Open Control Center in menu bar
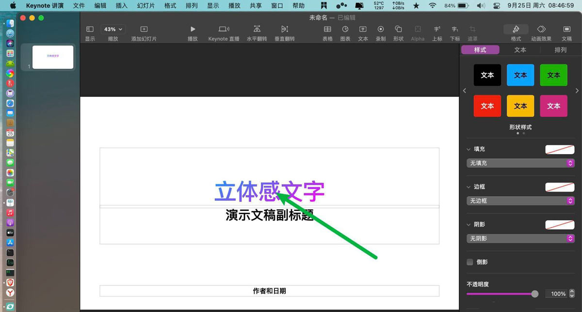 point(496,6)
